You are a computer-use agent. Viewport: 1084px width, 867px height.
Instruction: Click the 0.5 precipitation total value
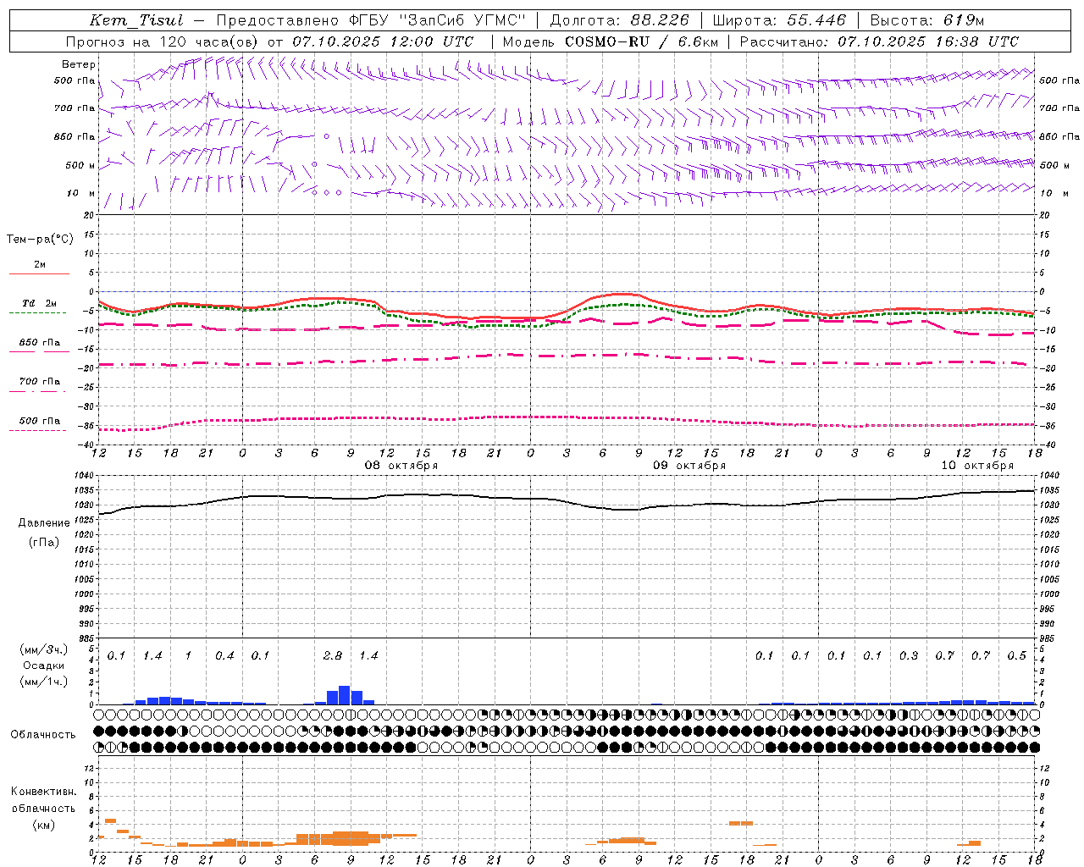(1017, 655)
